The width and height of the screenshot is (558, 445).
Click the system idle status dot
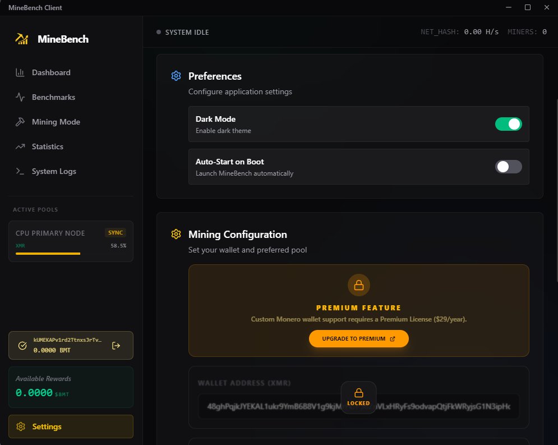159,32
